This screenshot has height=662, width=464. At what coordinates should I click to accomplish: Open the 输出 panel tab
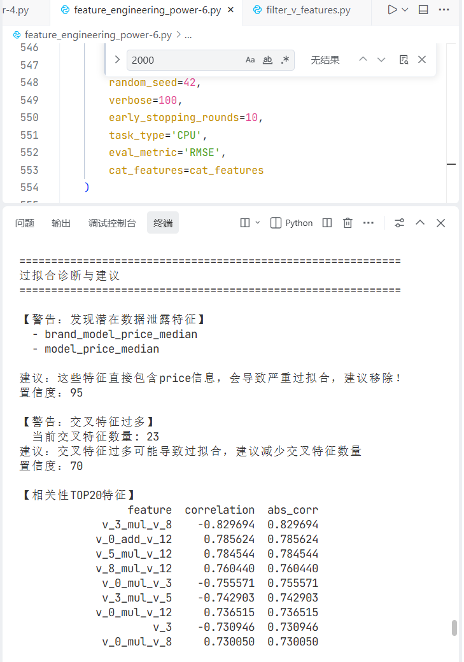(61, 223)
